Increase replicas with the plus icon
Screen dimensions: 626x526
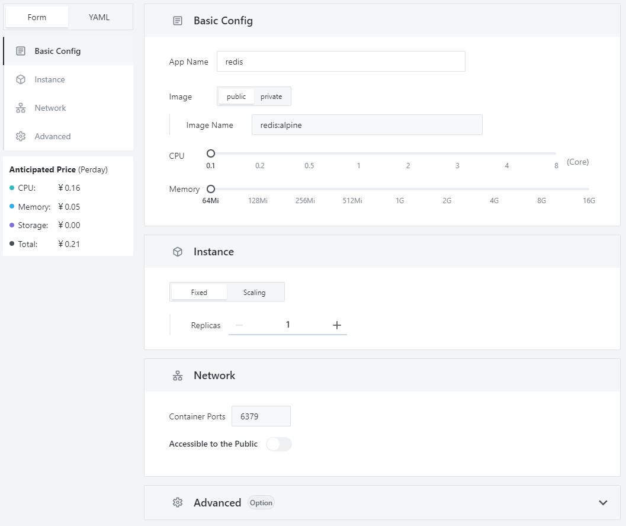pyautogui.click(x=337, y=325)
